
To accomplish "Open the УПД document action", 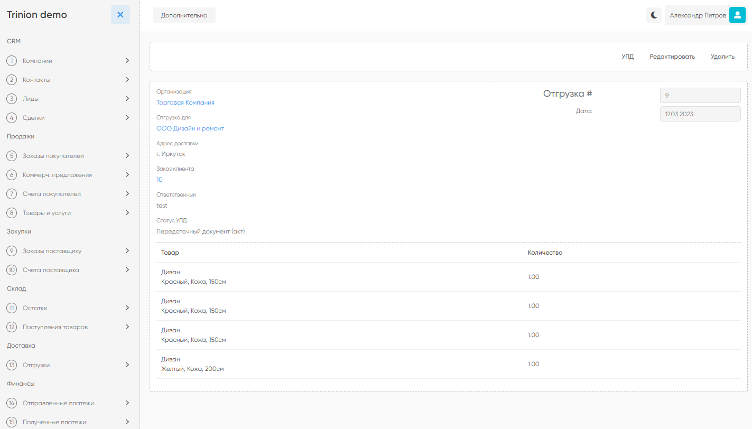I will [x=627, y=57].
